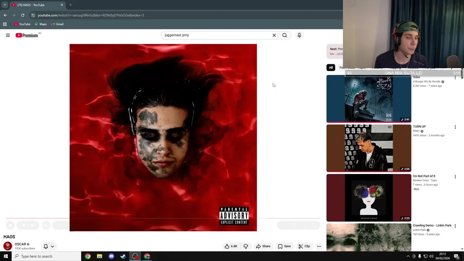Open the OSCAR channel avatar
Image resolution: width=464 pixels, height=261 pixels.
click(8, 246)
